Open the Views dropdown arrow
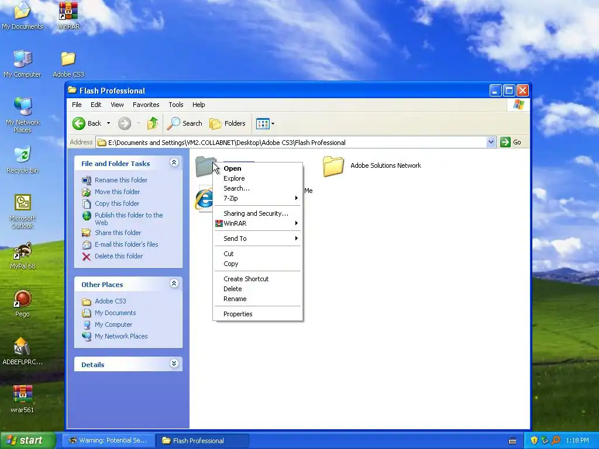The width and height of the screenshot is (599, 449). (x=273, y=123)
